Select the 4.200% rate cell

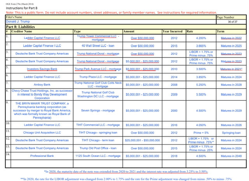[x=201, y=38]
